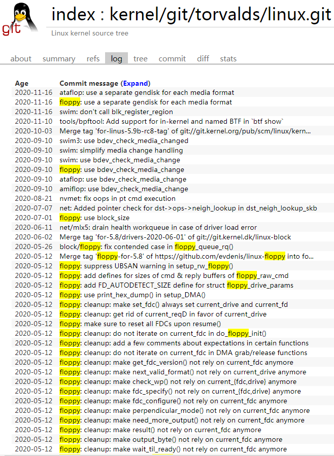
Task: Expand commit messages via Expand link
Action: coord(136,84)
